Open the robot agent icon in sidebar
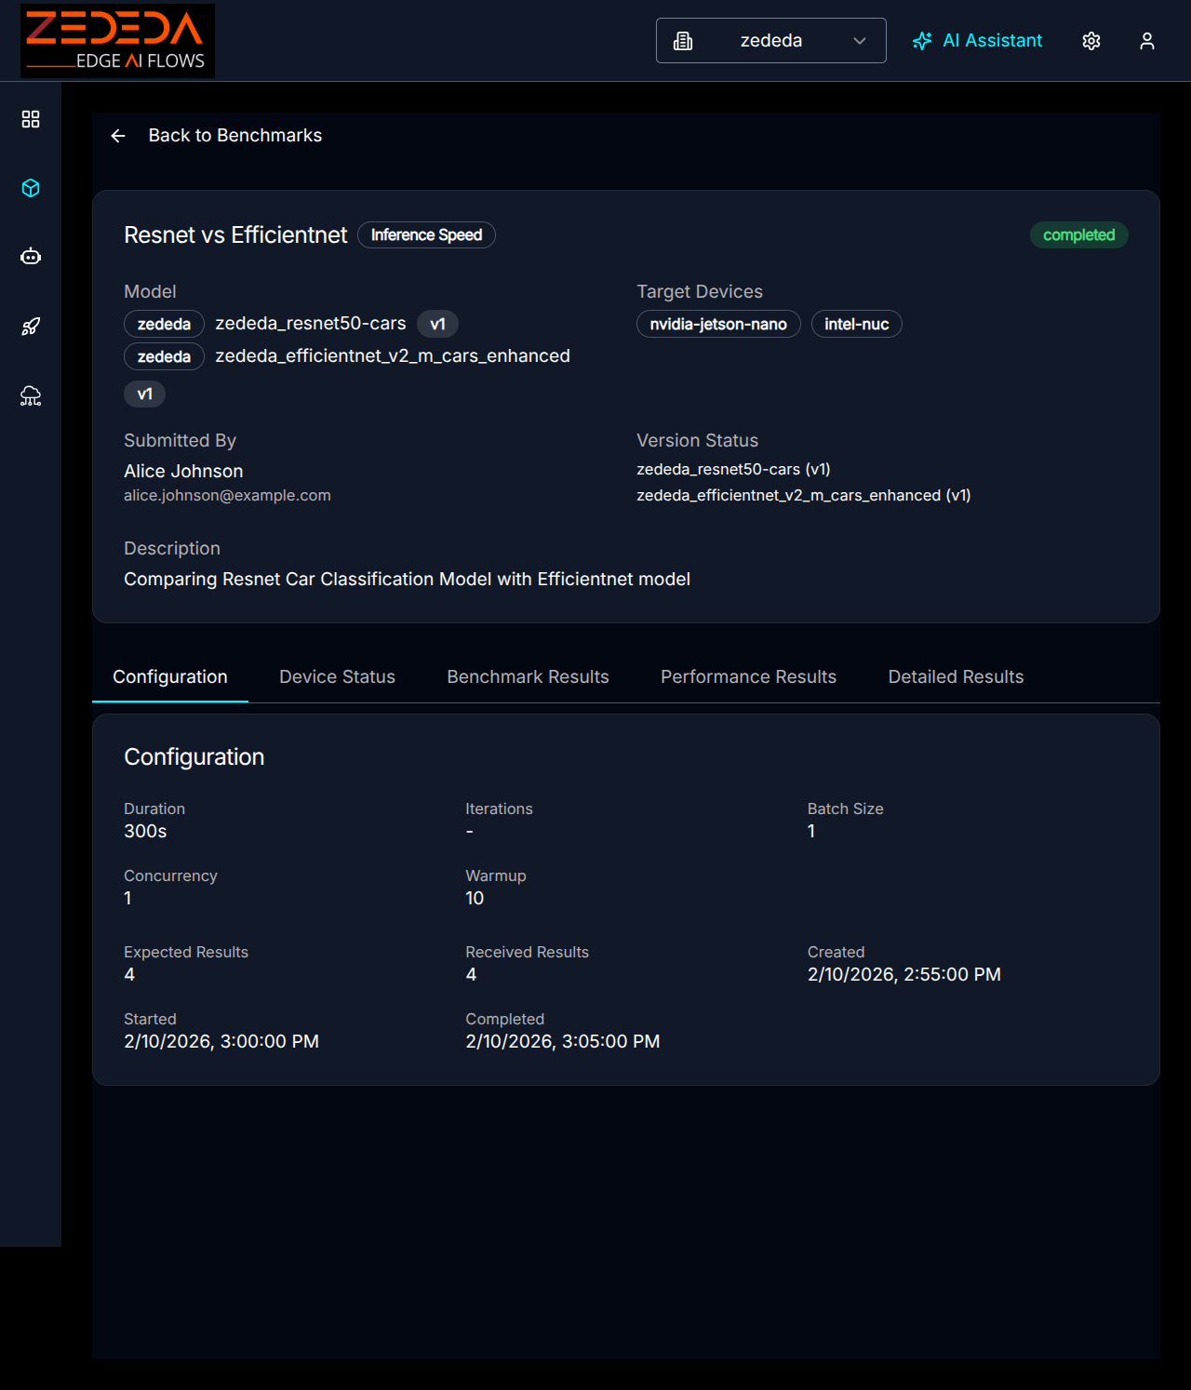Viewport: 1191px width, 1390px height. pyautogui.click(x=31, y=257)
